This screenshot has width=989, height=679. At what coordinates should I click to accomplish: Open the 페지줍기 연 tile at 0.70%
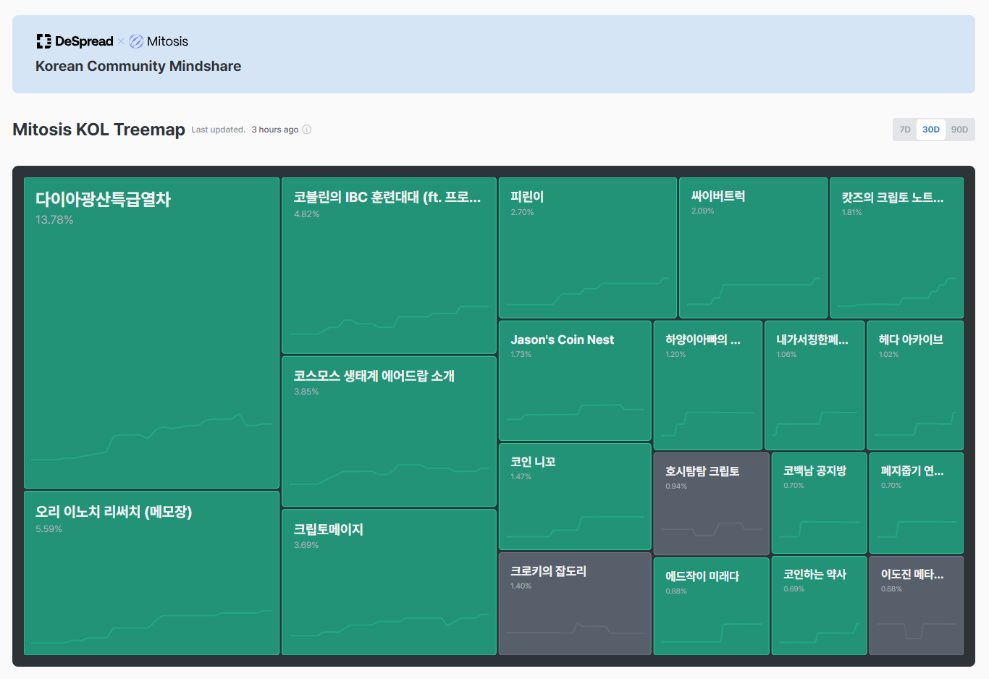916,503
